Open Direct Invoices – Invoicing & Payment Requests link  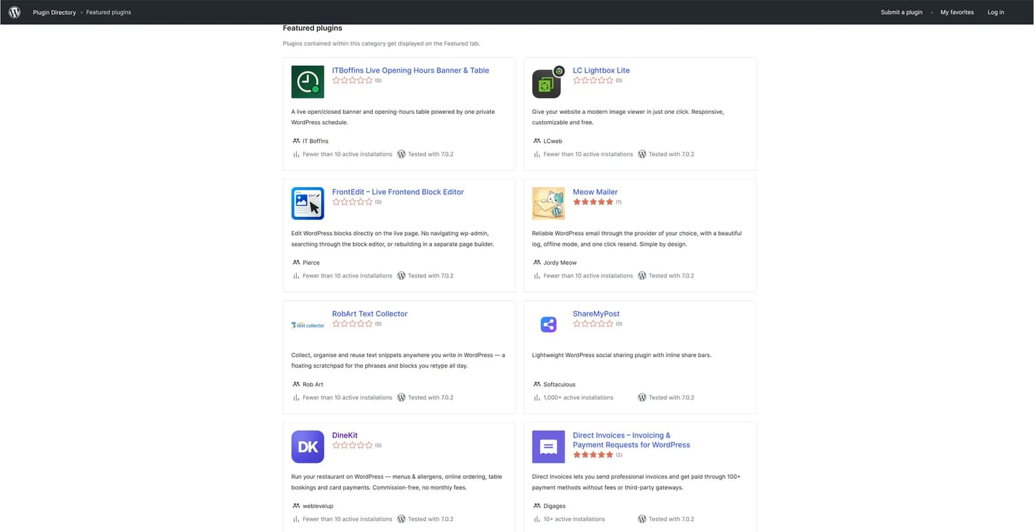[631, 440]
